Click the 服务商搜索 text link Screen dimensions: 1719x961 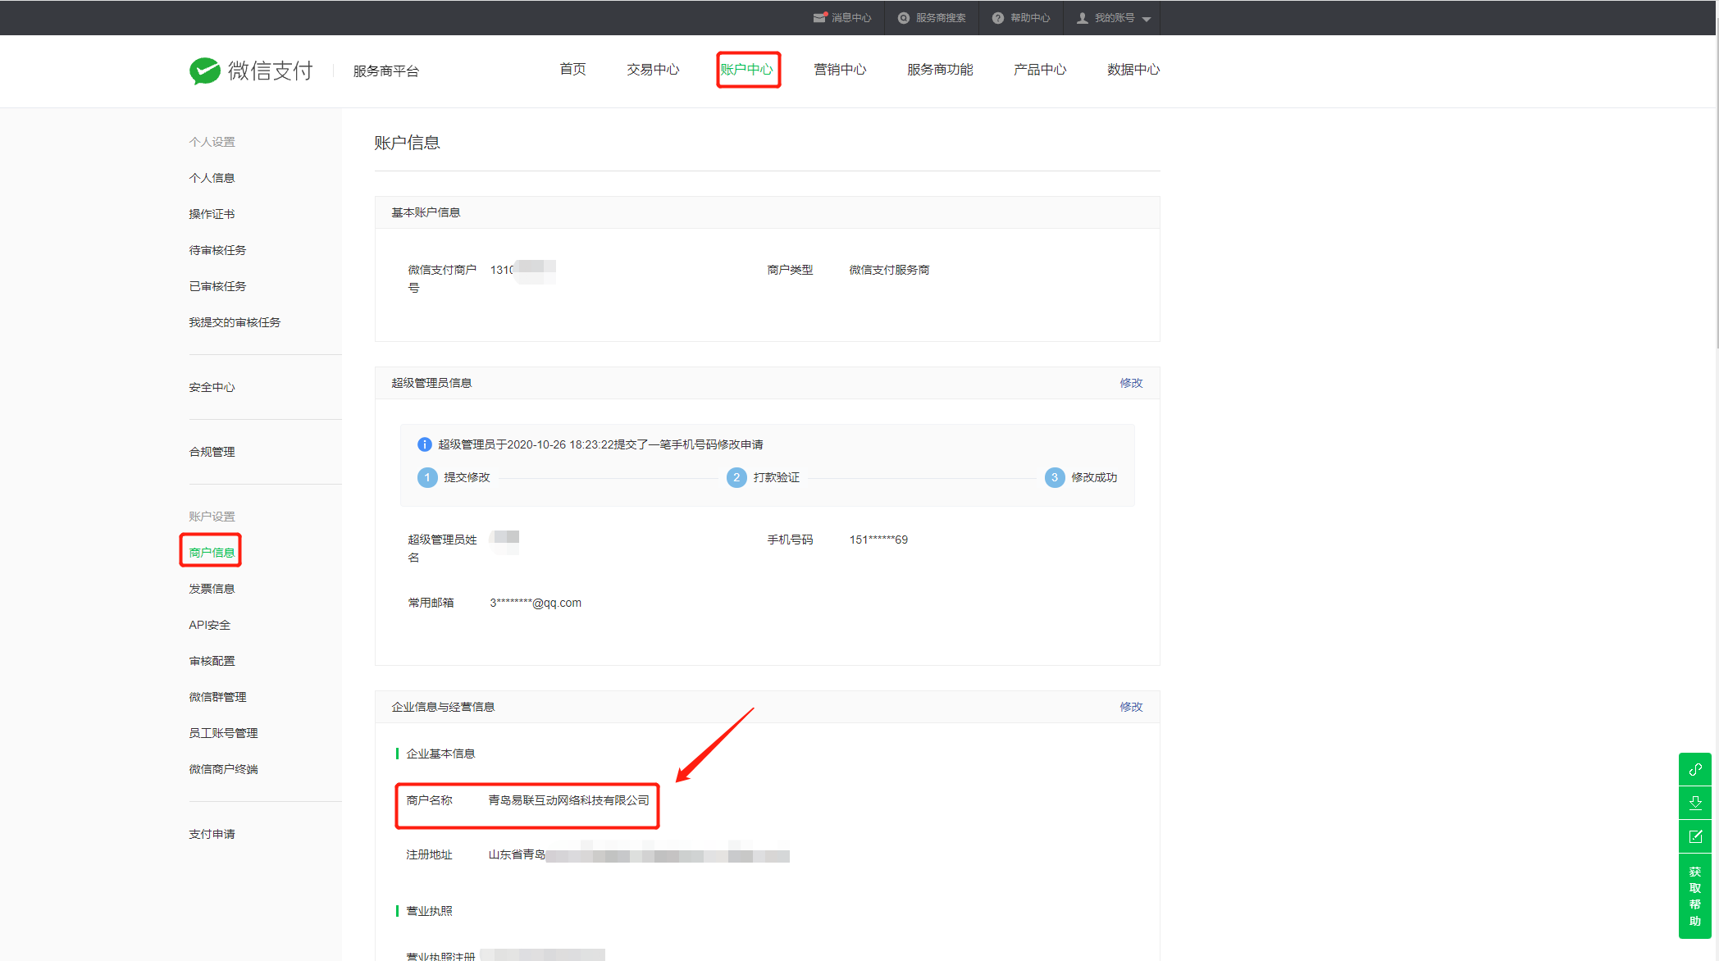[941, 18]
